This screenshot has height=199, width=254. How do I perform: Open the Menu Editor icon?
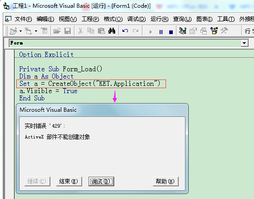44,31
